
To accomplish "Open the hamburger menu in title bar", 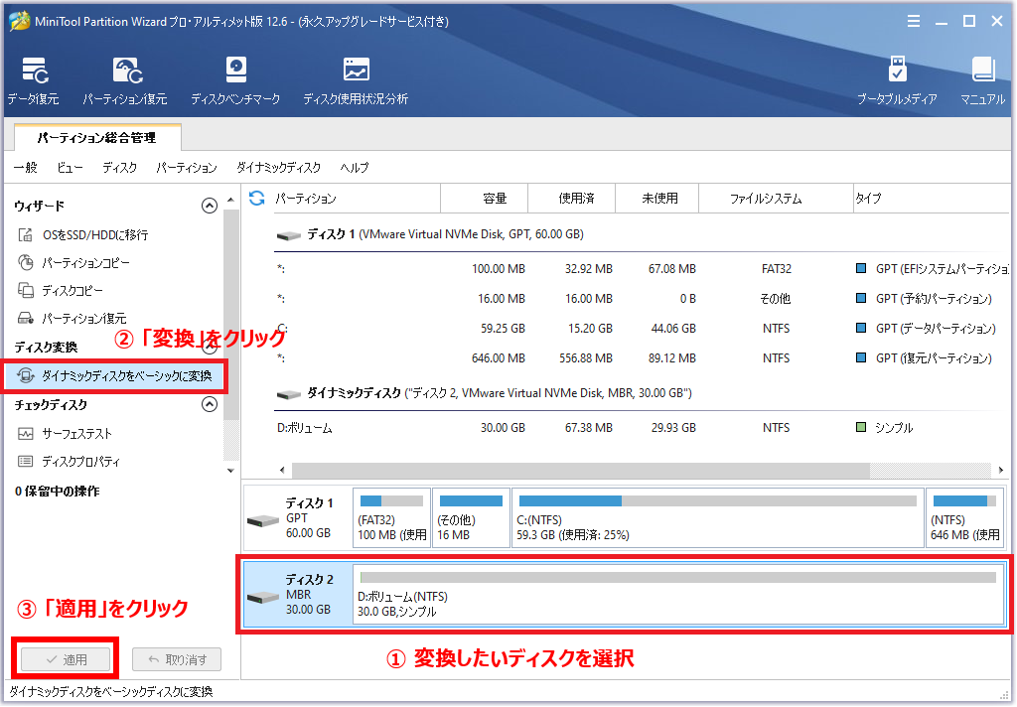I will point(914,22).
